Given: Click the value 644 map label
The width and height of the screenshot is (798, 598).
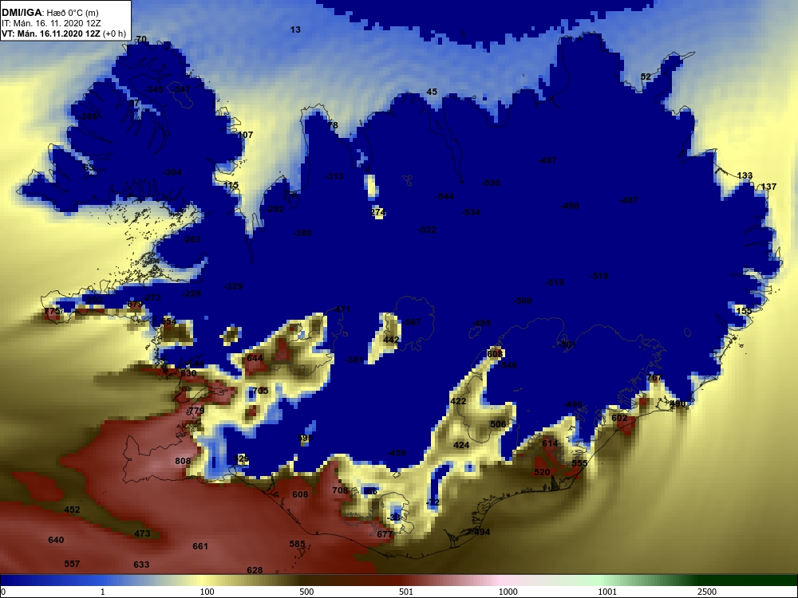Looking at the screenshot, I should [255, 358].
